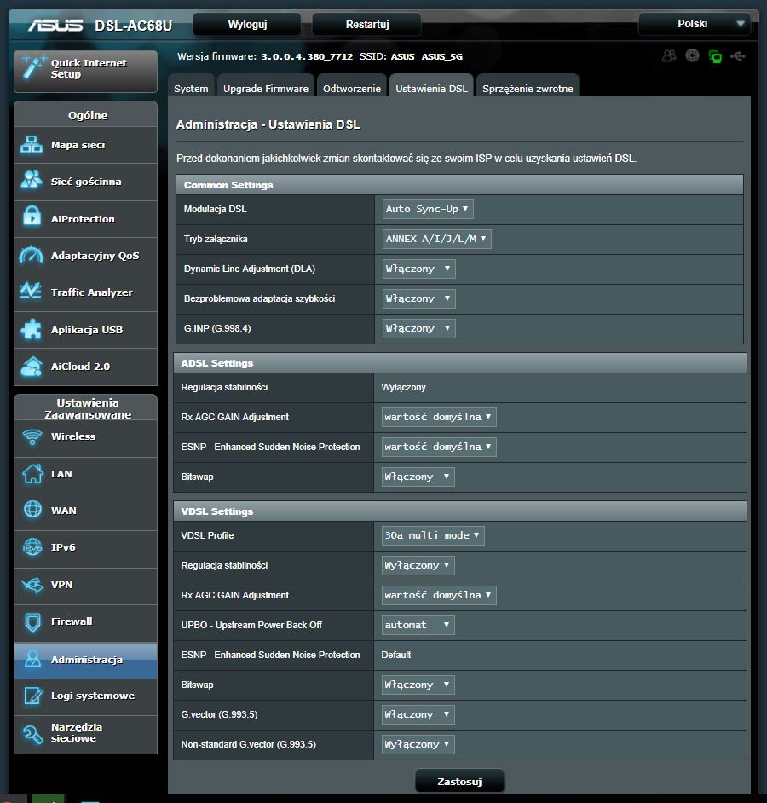767x803 pixels.
Task: Click the USB status icon in header
Action: (738, 56)
